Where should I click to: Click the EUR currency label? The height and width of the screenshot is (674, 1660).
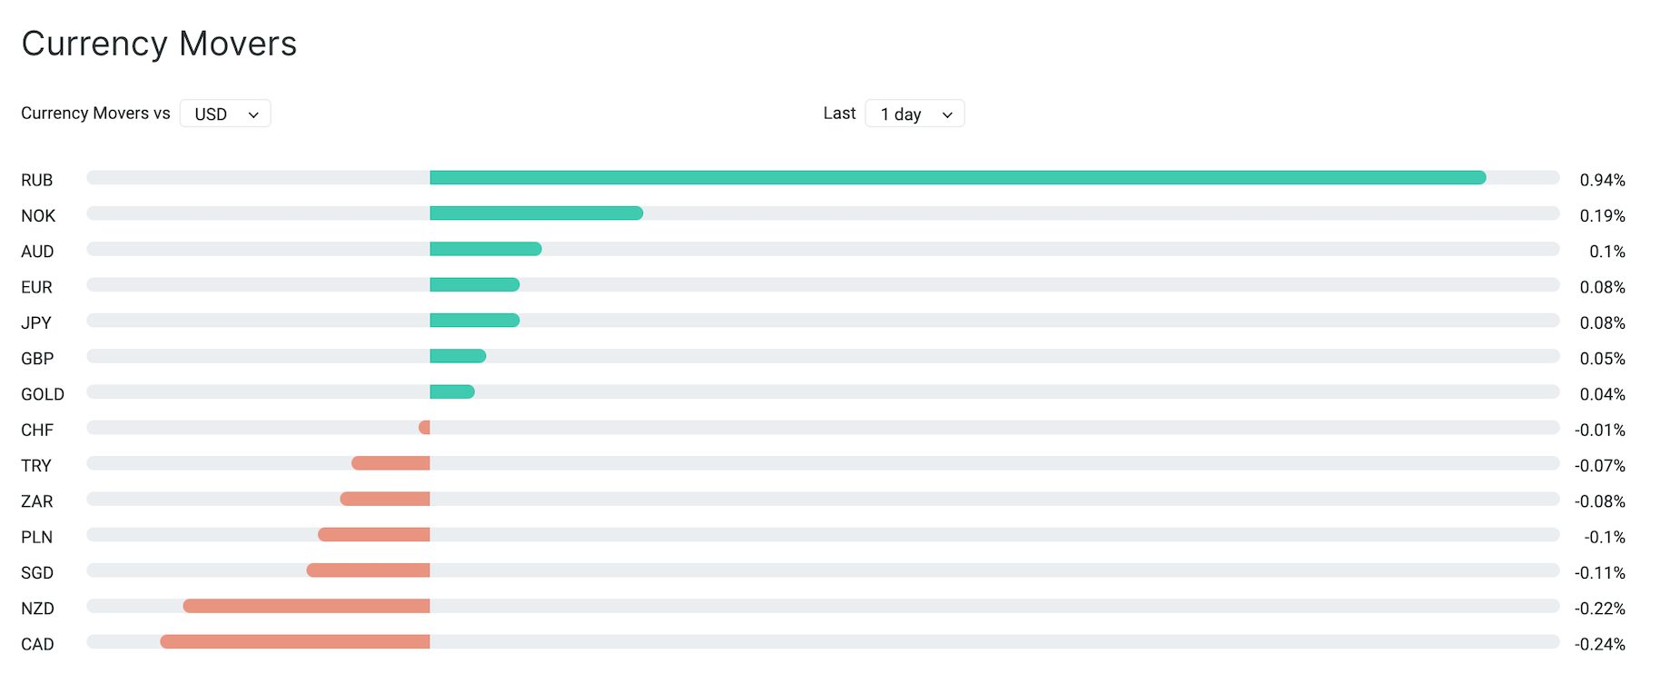(37, 287)
